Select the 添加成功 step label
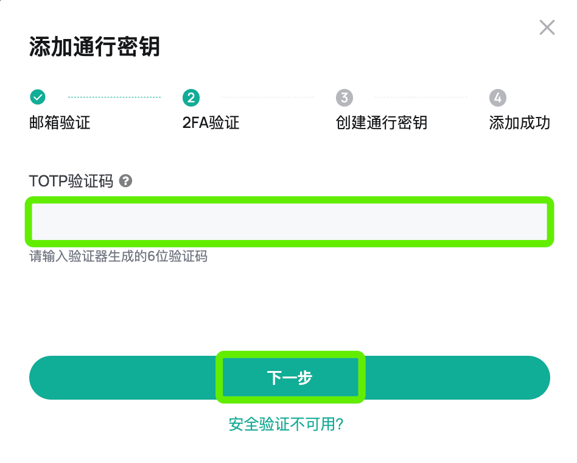577x463 pixels. [x=519, y=122]
